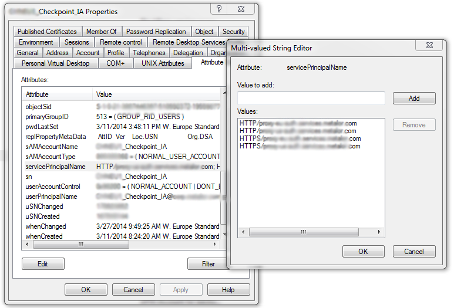Select the whenChanged attribute row

pyautogui.click(x=122, y=226)
